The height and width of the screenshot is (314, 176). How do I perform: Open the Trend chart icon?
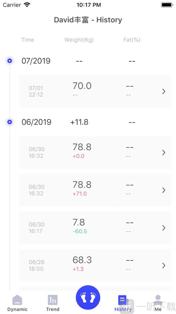[53, 300]
